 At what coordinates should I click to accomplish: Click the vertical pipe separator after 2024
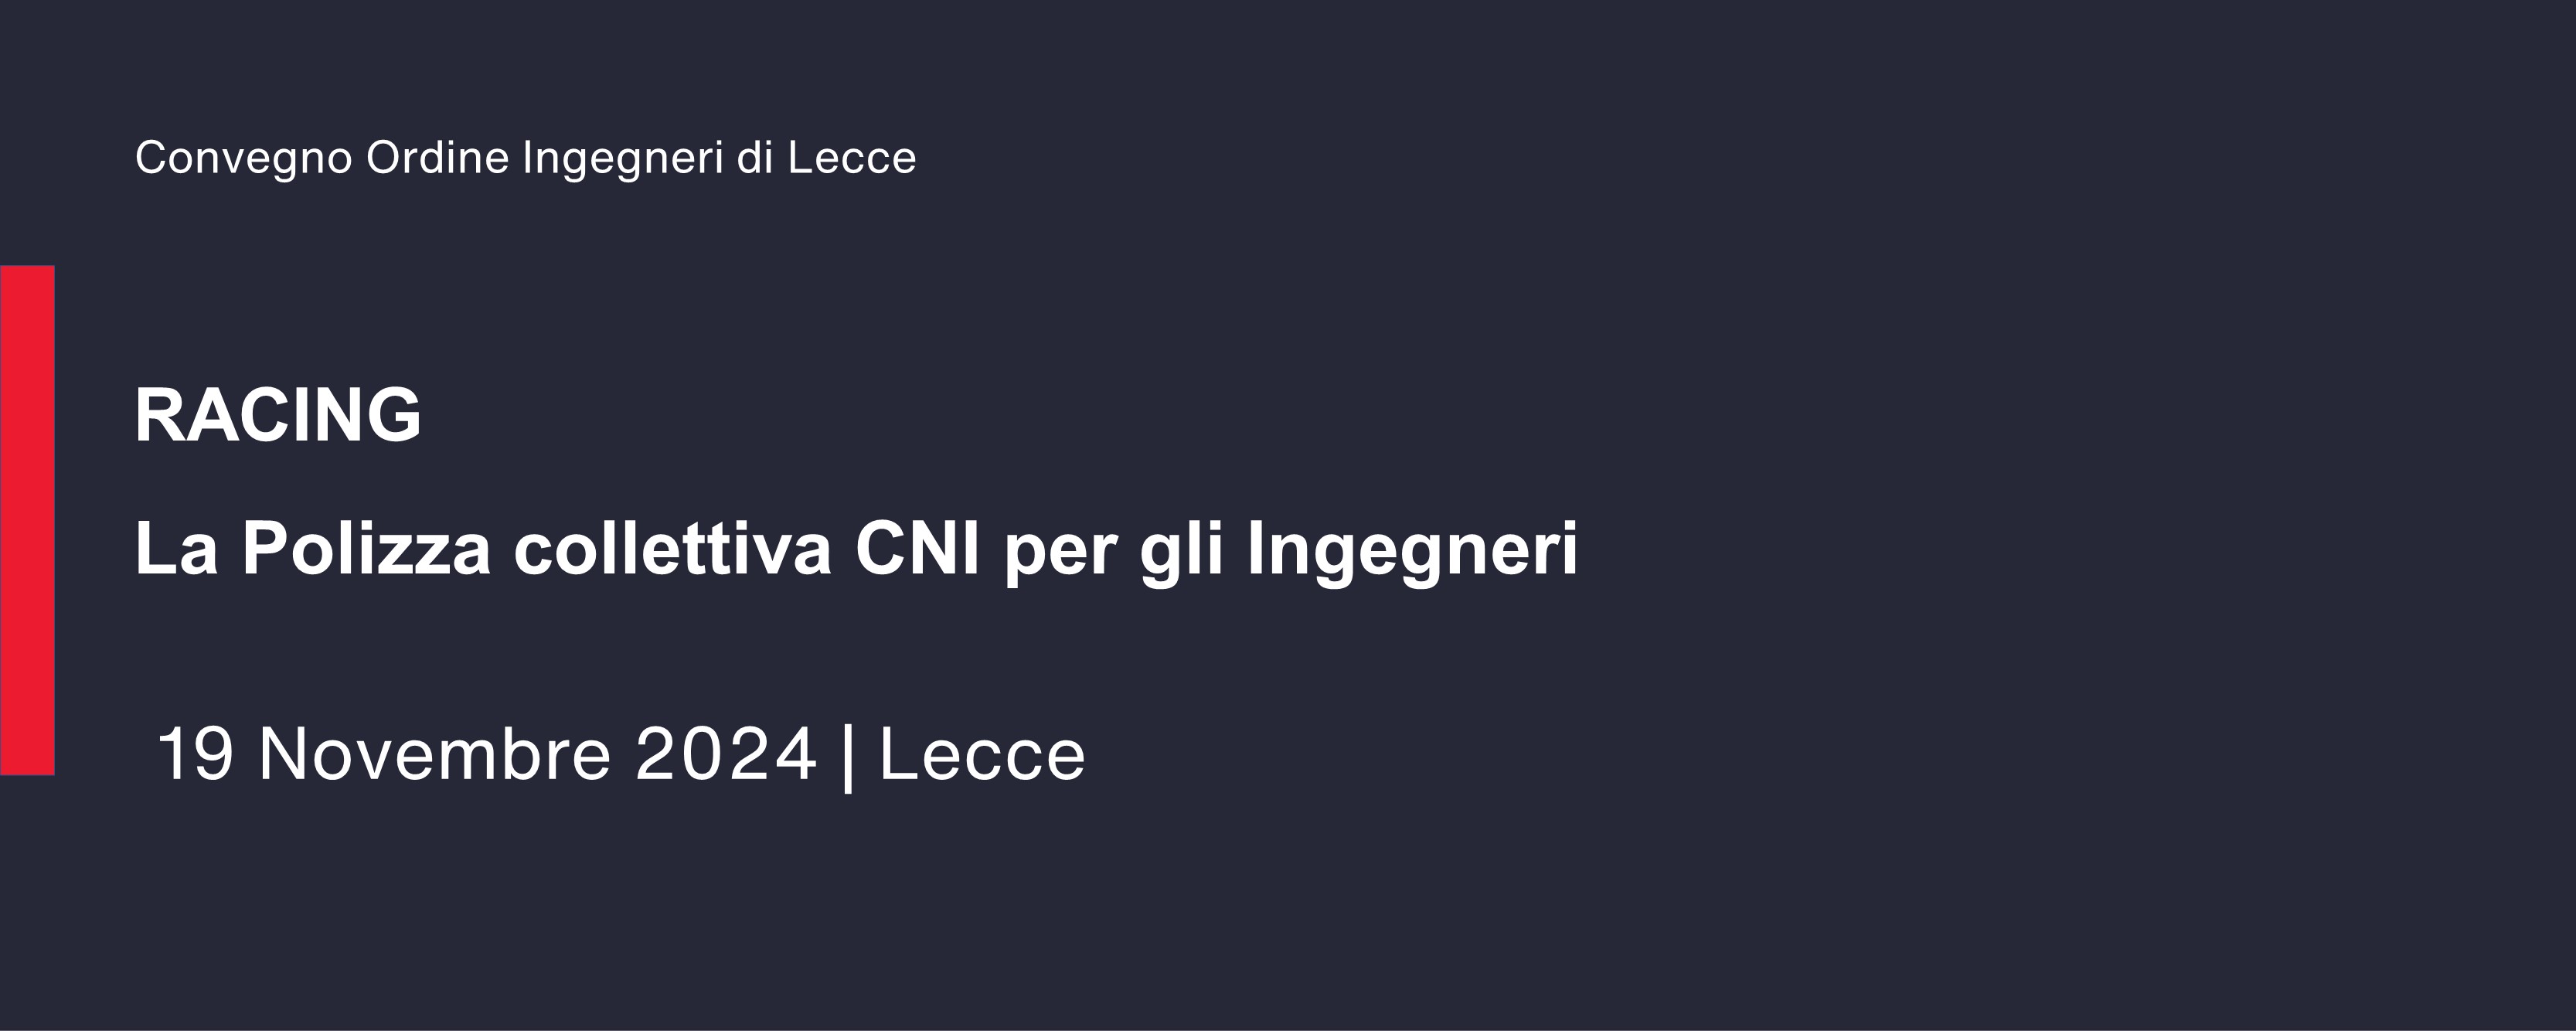[848, 756]
